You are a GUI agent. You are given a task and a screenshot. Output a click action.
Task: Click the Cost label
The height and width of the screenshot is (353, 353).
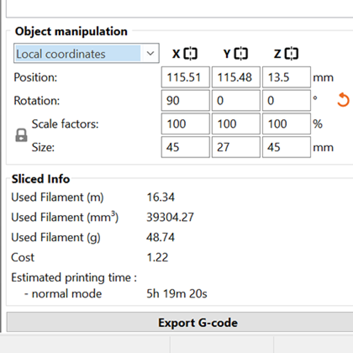coord(23,257)
